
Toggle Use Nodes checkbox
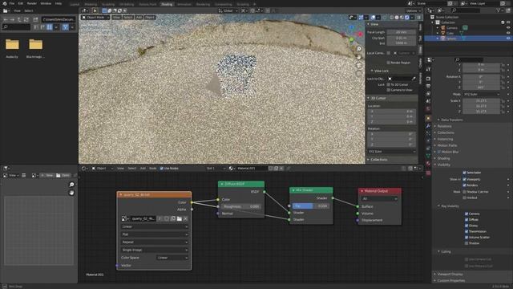click(x=161, y=169)
